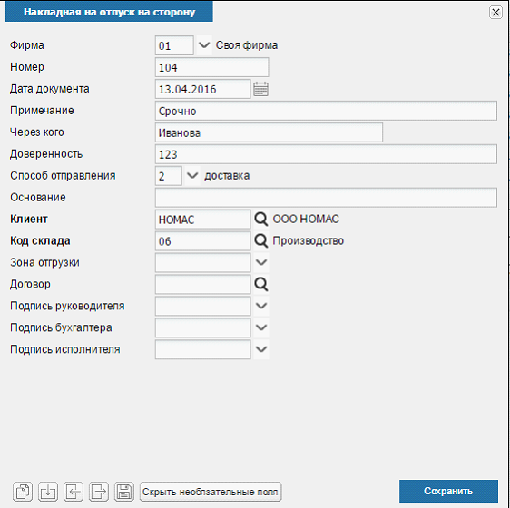
Task: Click the Договор search magnifier
Action: pyautogui.click(x=260, y=284)
